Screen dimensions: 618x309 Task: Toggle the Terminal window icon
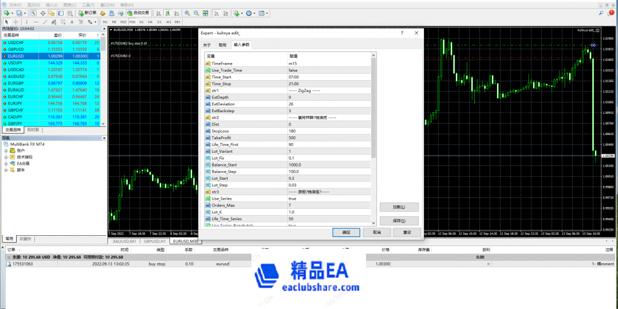(x=61, y=13)
